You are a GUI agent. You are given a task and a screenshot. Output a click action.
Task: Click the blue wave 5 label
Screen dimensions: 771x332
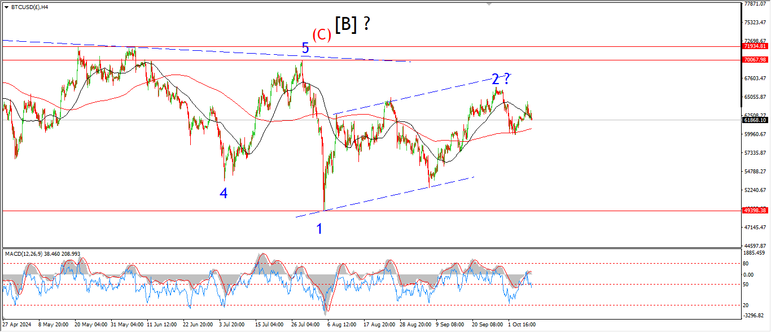tap(305, 49)
